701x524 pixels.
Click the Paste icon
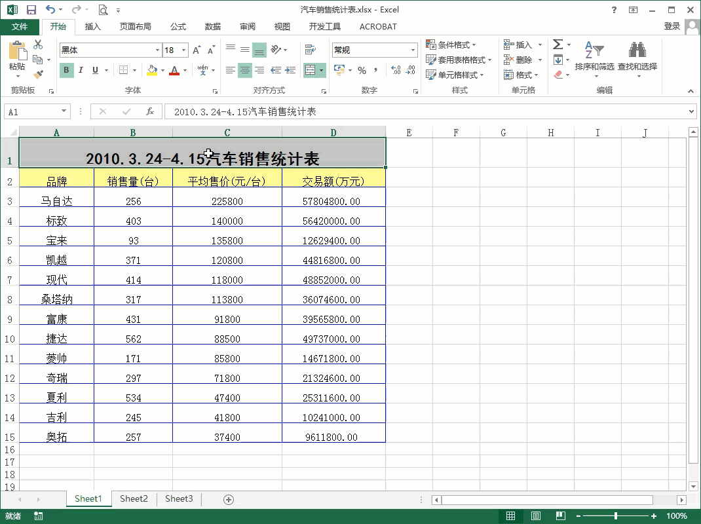(17, 50)
